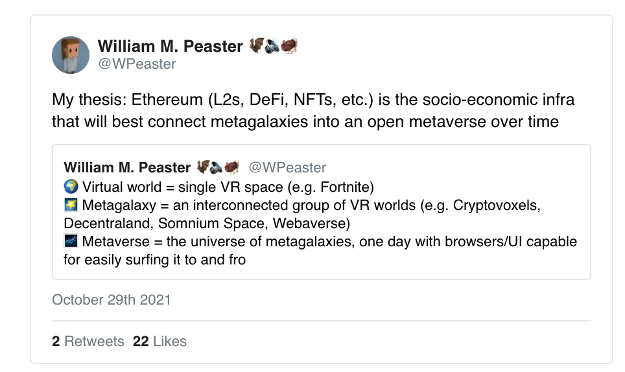Screen dimensions: 625x372
Task: Click the speaker emoji inside the quoted tweet
Action: click(218, 167)
